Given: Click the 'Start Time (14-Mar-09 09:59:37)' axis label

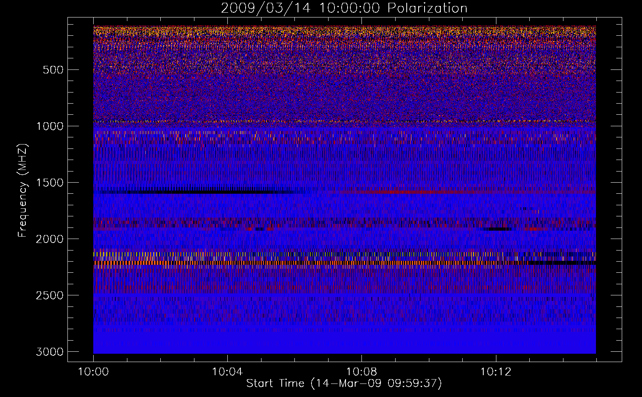Looking at the screenshot, I should coord(344,384).
